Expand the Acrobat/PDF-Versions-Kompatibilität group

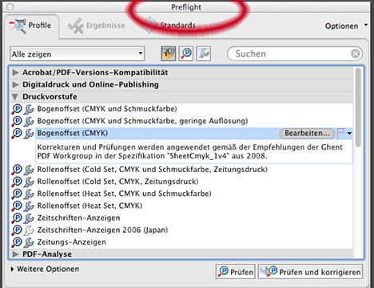click(15, 73)
